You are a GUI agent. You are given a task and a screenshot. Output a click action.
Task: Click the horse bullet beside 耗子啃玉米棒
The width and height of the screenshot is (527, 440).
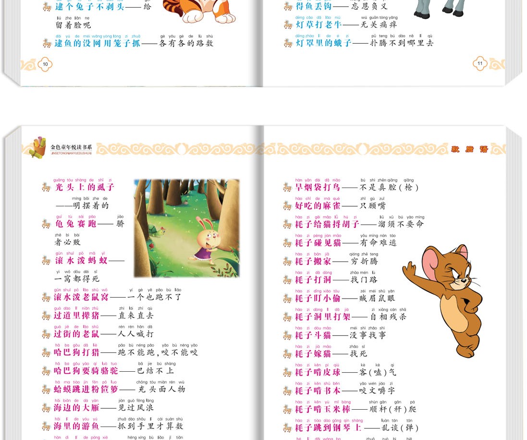(287, 409)
